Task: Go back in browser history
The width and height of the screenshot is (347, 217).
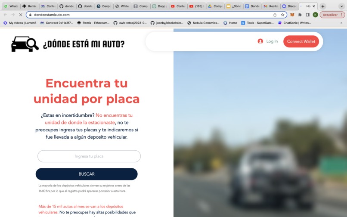Action: click(5, 15)
